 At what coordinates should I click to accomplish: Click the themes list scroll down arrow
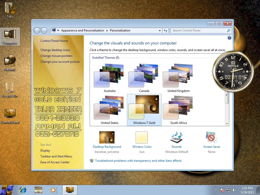(x=227, y=124)
